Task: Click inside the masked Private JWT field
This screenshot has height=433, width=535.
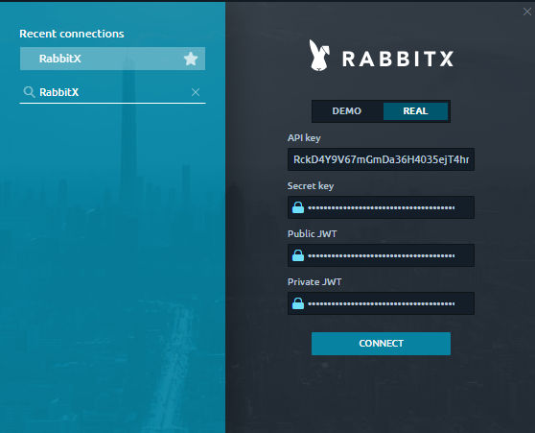Action: click(381, 303)
